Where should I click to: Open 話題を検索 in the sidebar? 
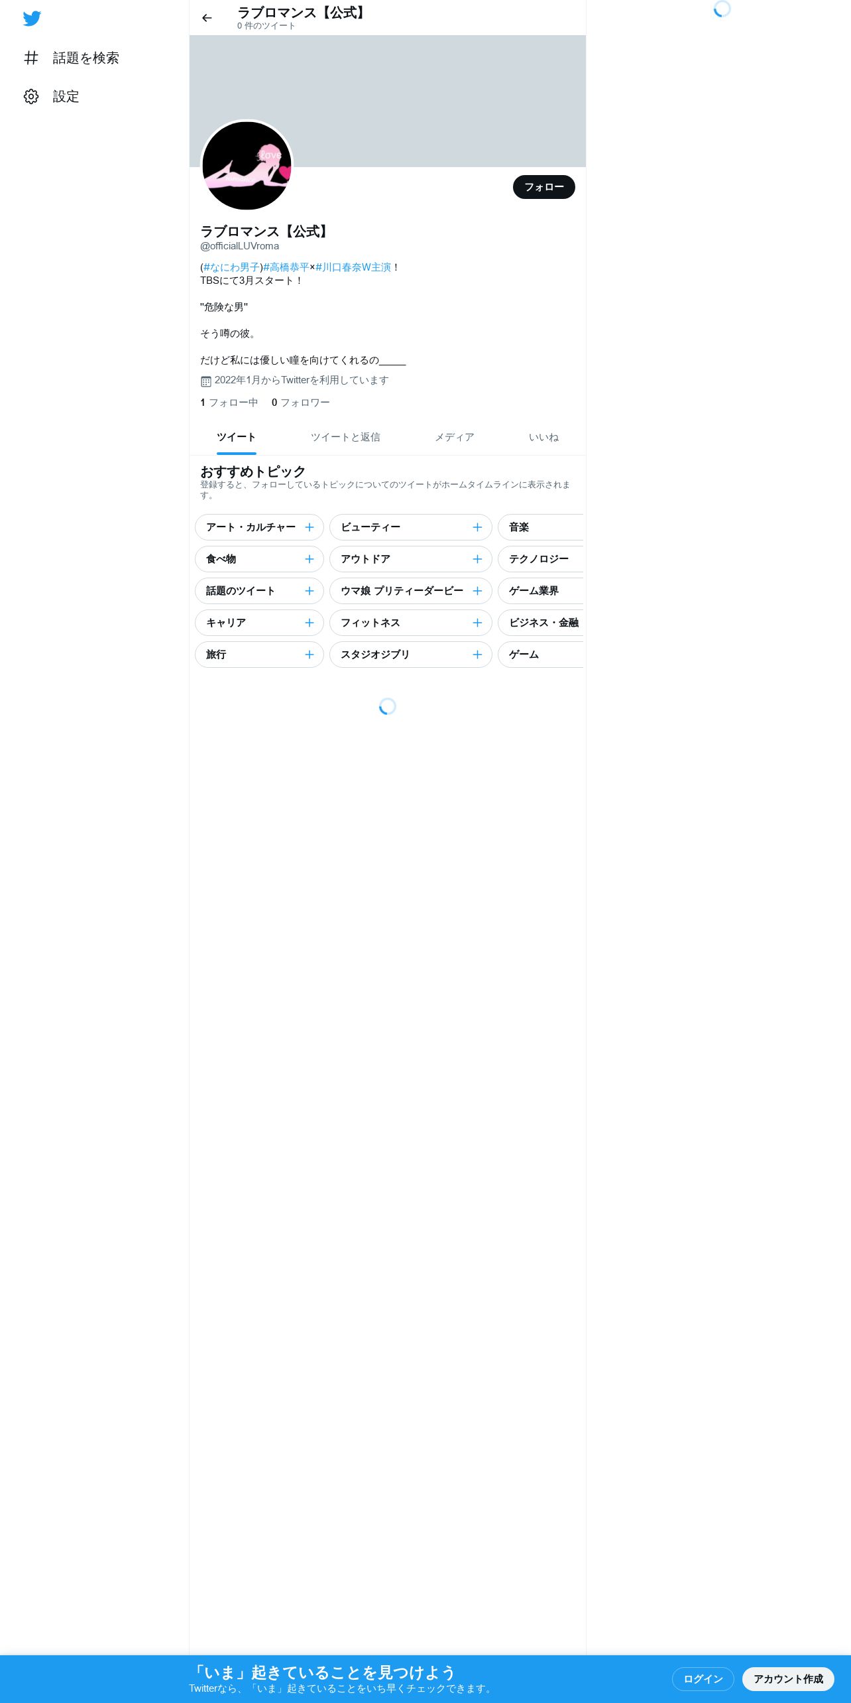coord(72,58)
